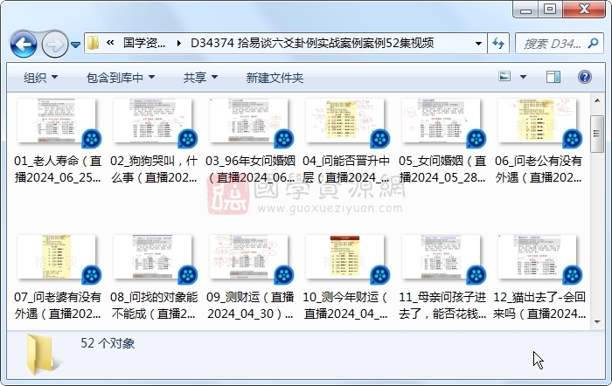Click file name 12_猫出去了-会回来吗
The width and height of the screenshot is (612, 386).
tap(539, 306)
